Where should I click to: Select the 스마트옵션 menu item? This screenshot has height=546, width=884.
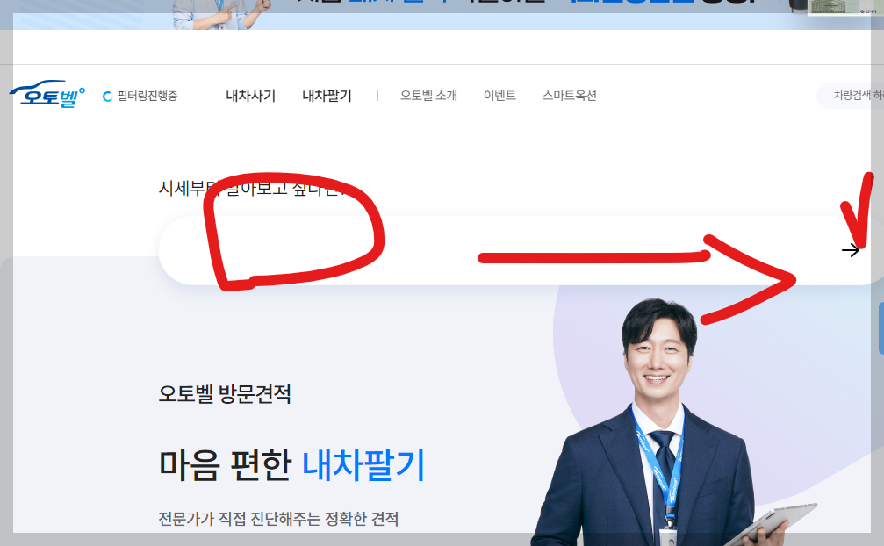click(x=570, y=96)
